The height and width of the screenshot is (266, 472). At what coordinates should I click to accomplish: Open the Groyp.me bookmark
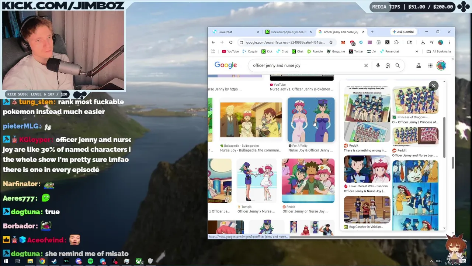336,51
